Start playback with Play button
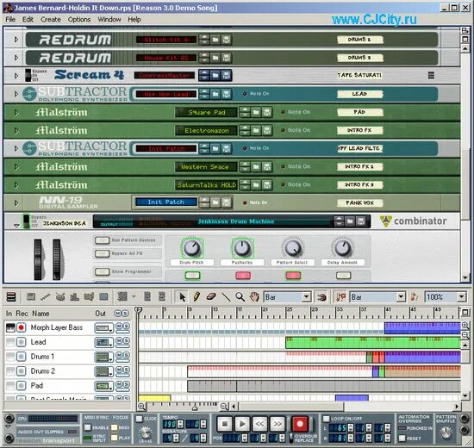 point(242,424)
